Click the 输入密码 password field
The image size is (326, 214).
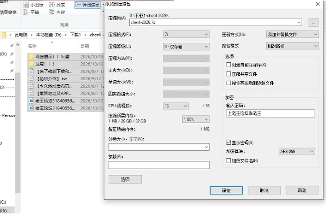270,113
